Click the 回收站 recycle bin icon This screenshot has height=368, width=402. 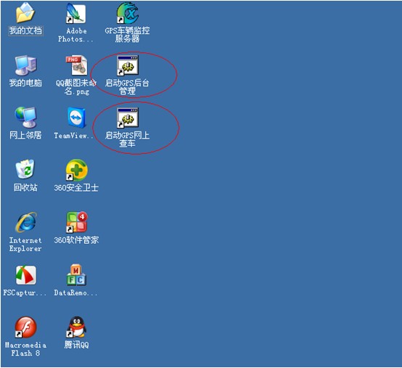click(25, 170)
